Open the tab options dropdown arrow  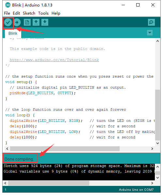[x=150, y=33]
